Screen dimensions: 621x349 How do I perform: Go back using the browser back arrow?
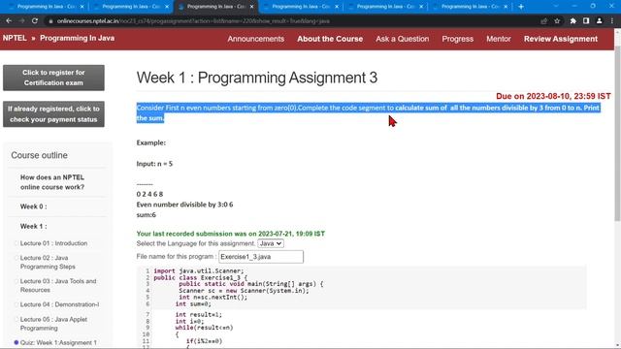[x=9, y=21]
